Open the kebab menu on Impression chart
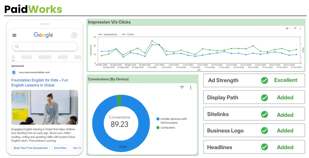This screenshot has height=158, width=309. tap(301, 28)
